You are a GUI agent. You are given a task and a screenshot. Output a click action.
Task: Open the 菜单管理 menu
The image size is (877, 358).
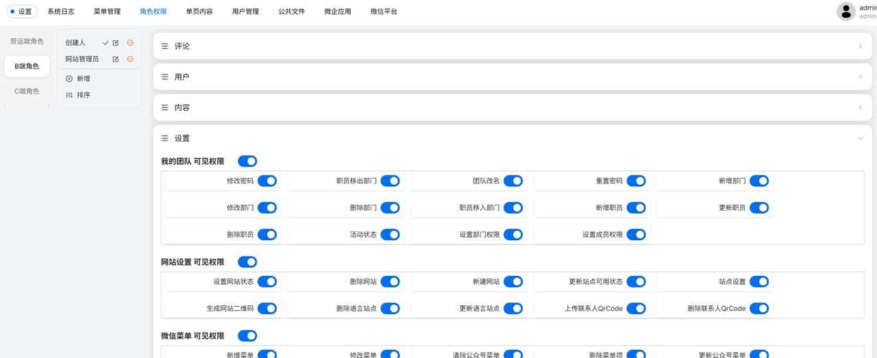[107, 12]
